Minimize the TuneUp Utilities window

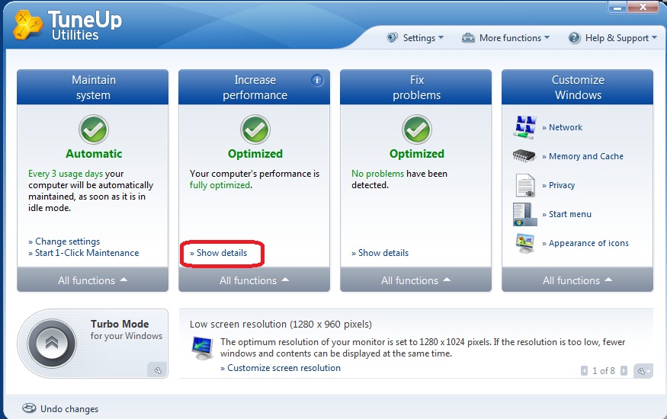click(x=617, y=7)
